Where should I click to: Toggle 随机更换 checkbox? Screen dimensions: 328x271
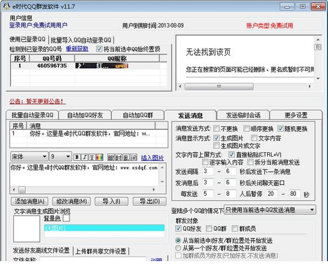tap(280, 129)
